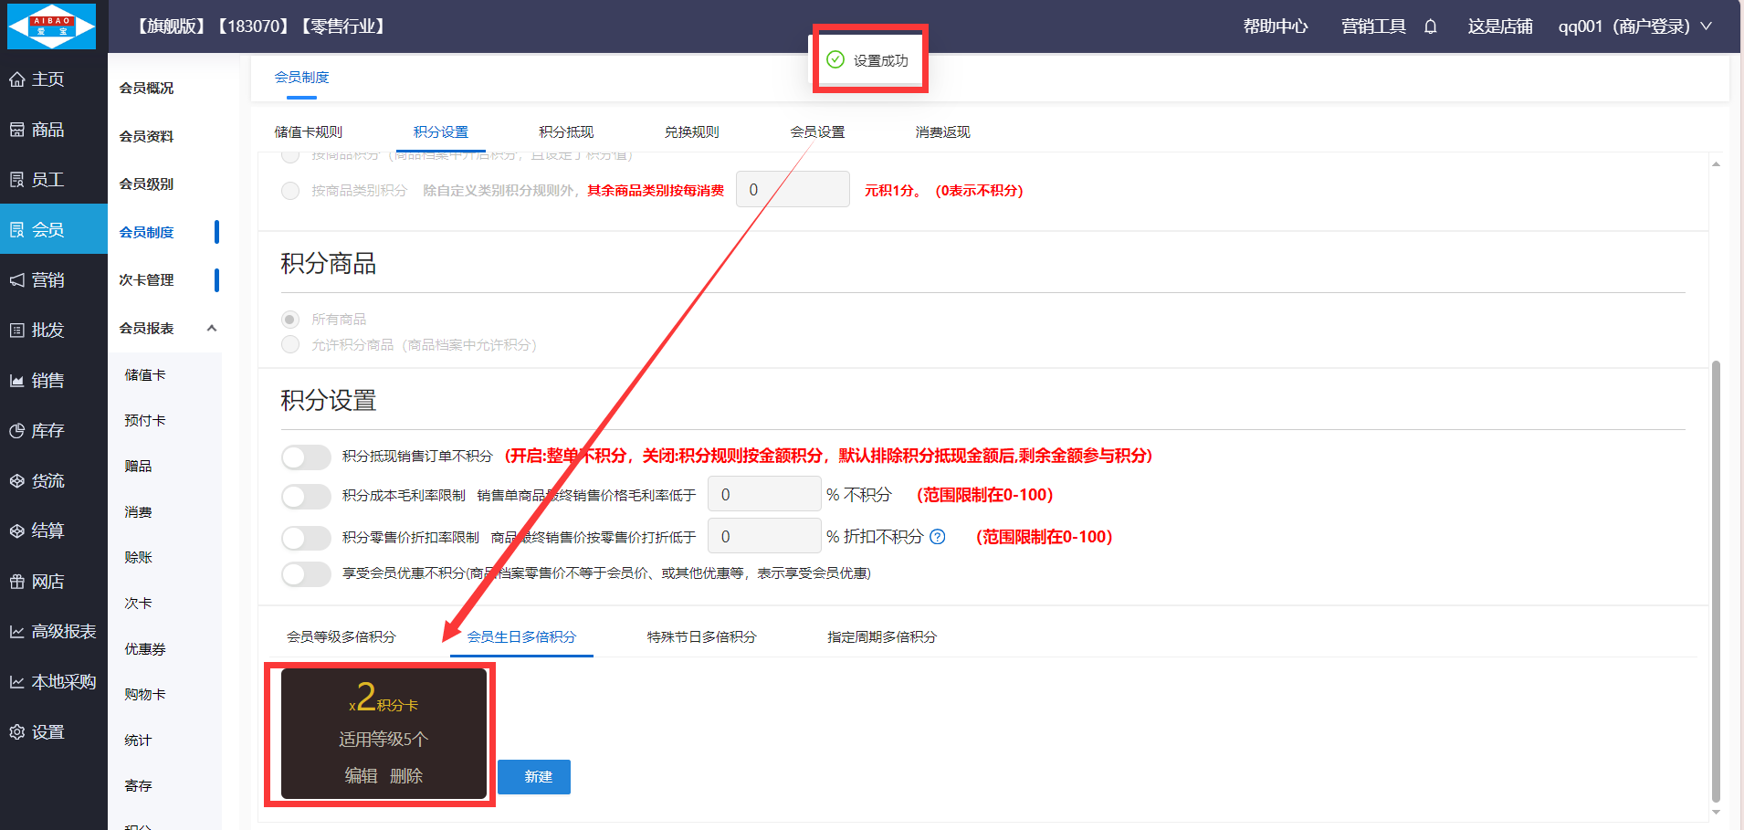
Task: Click the notification bell icon
Action: [x=1430, y=26]
